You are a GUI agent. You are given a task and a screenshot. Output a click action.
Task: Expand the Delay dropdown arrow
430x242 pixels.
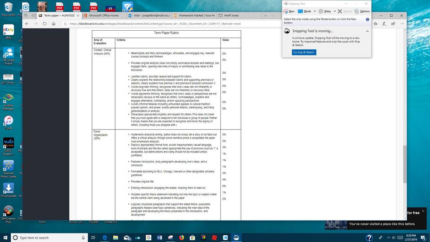coord(335,11)
